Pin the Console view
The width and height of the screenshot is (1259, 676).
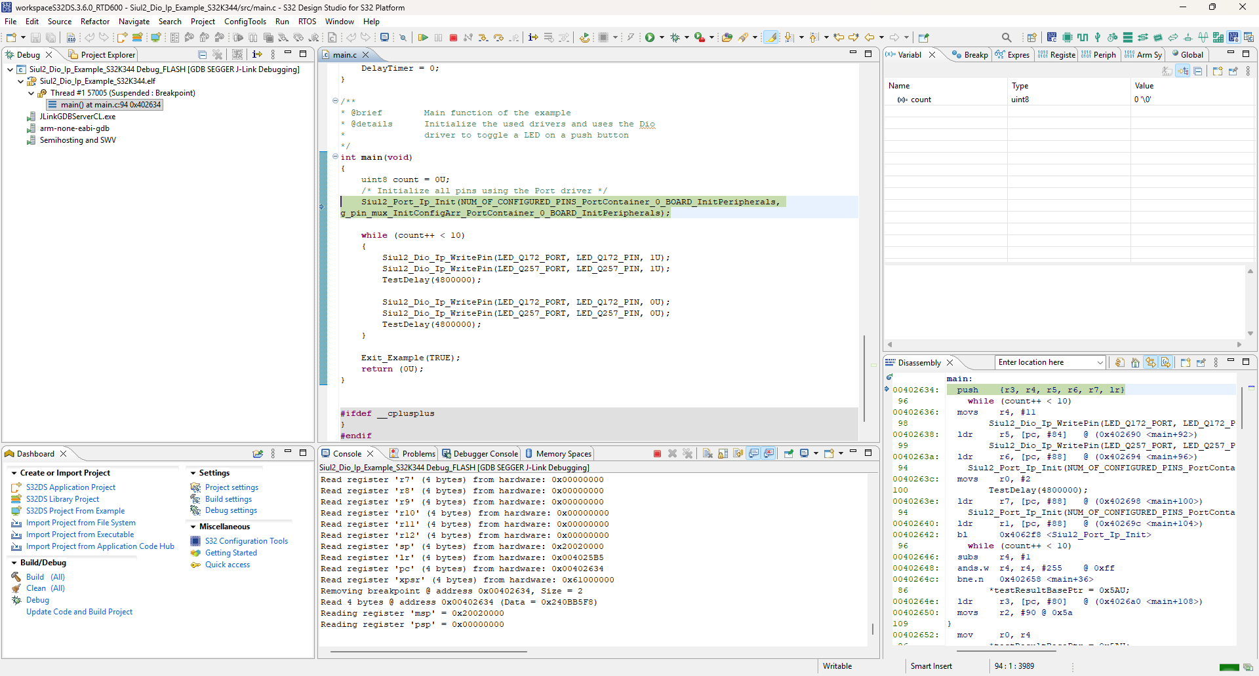[789, 453]
